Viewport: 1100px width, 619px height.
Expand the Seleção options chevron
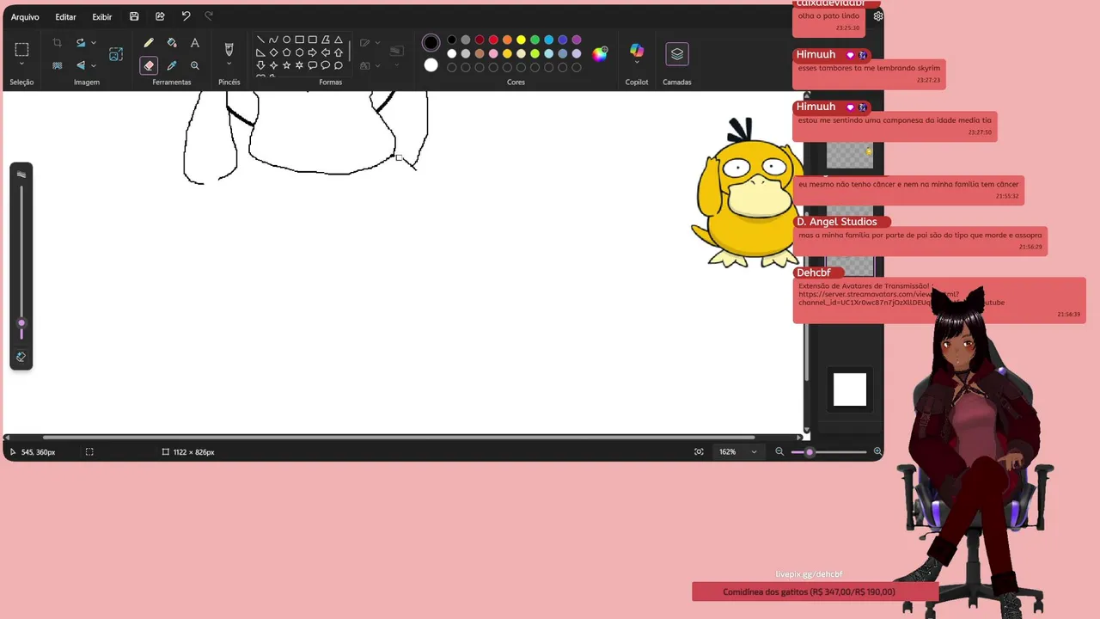pos(21,64)
